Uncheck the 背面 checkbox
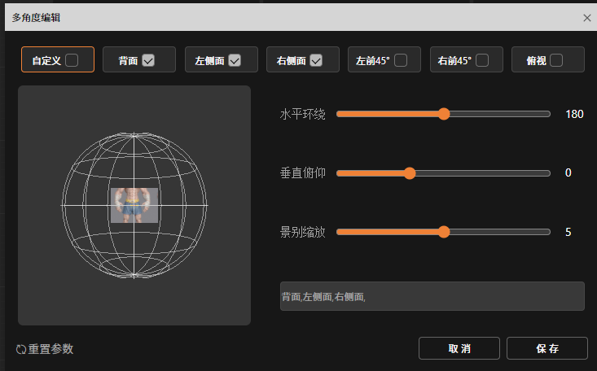 148,60
